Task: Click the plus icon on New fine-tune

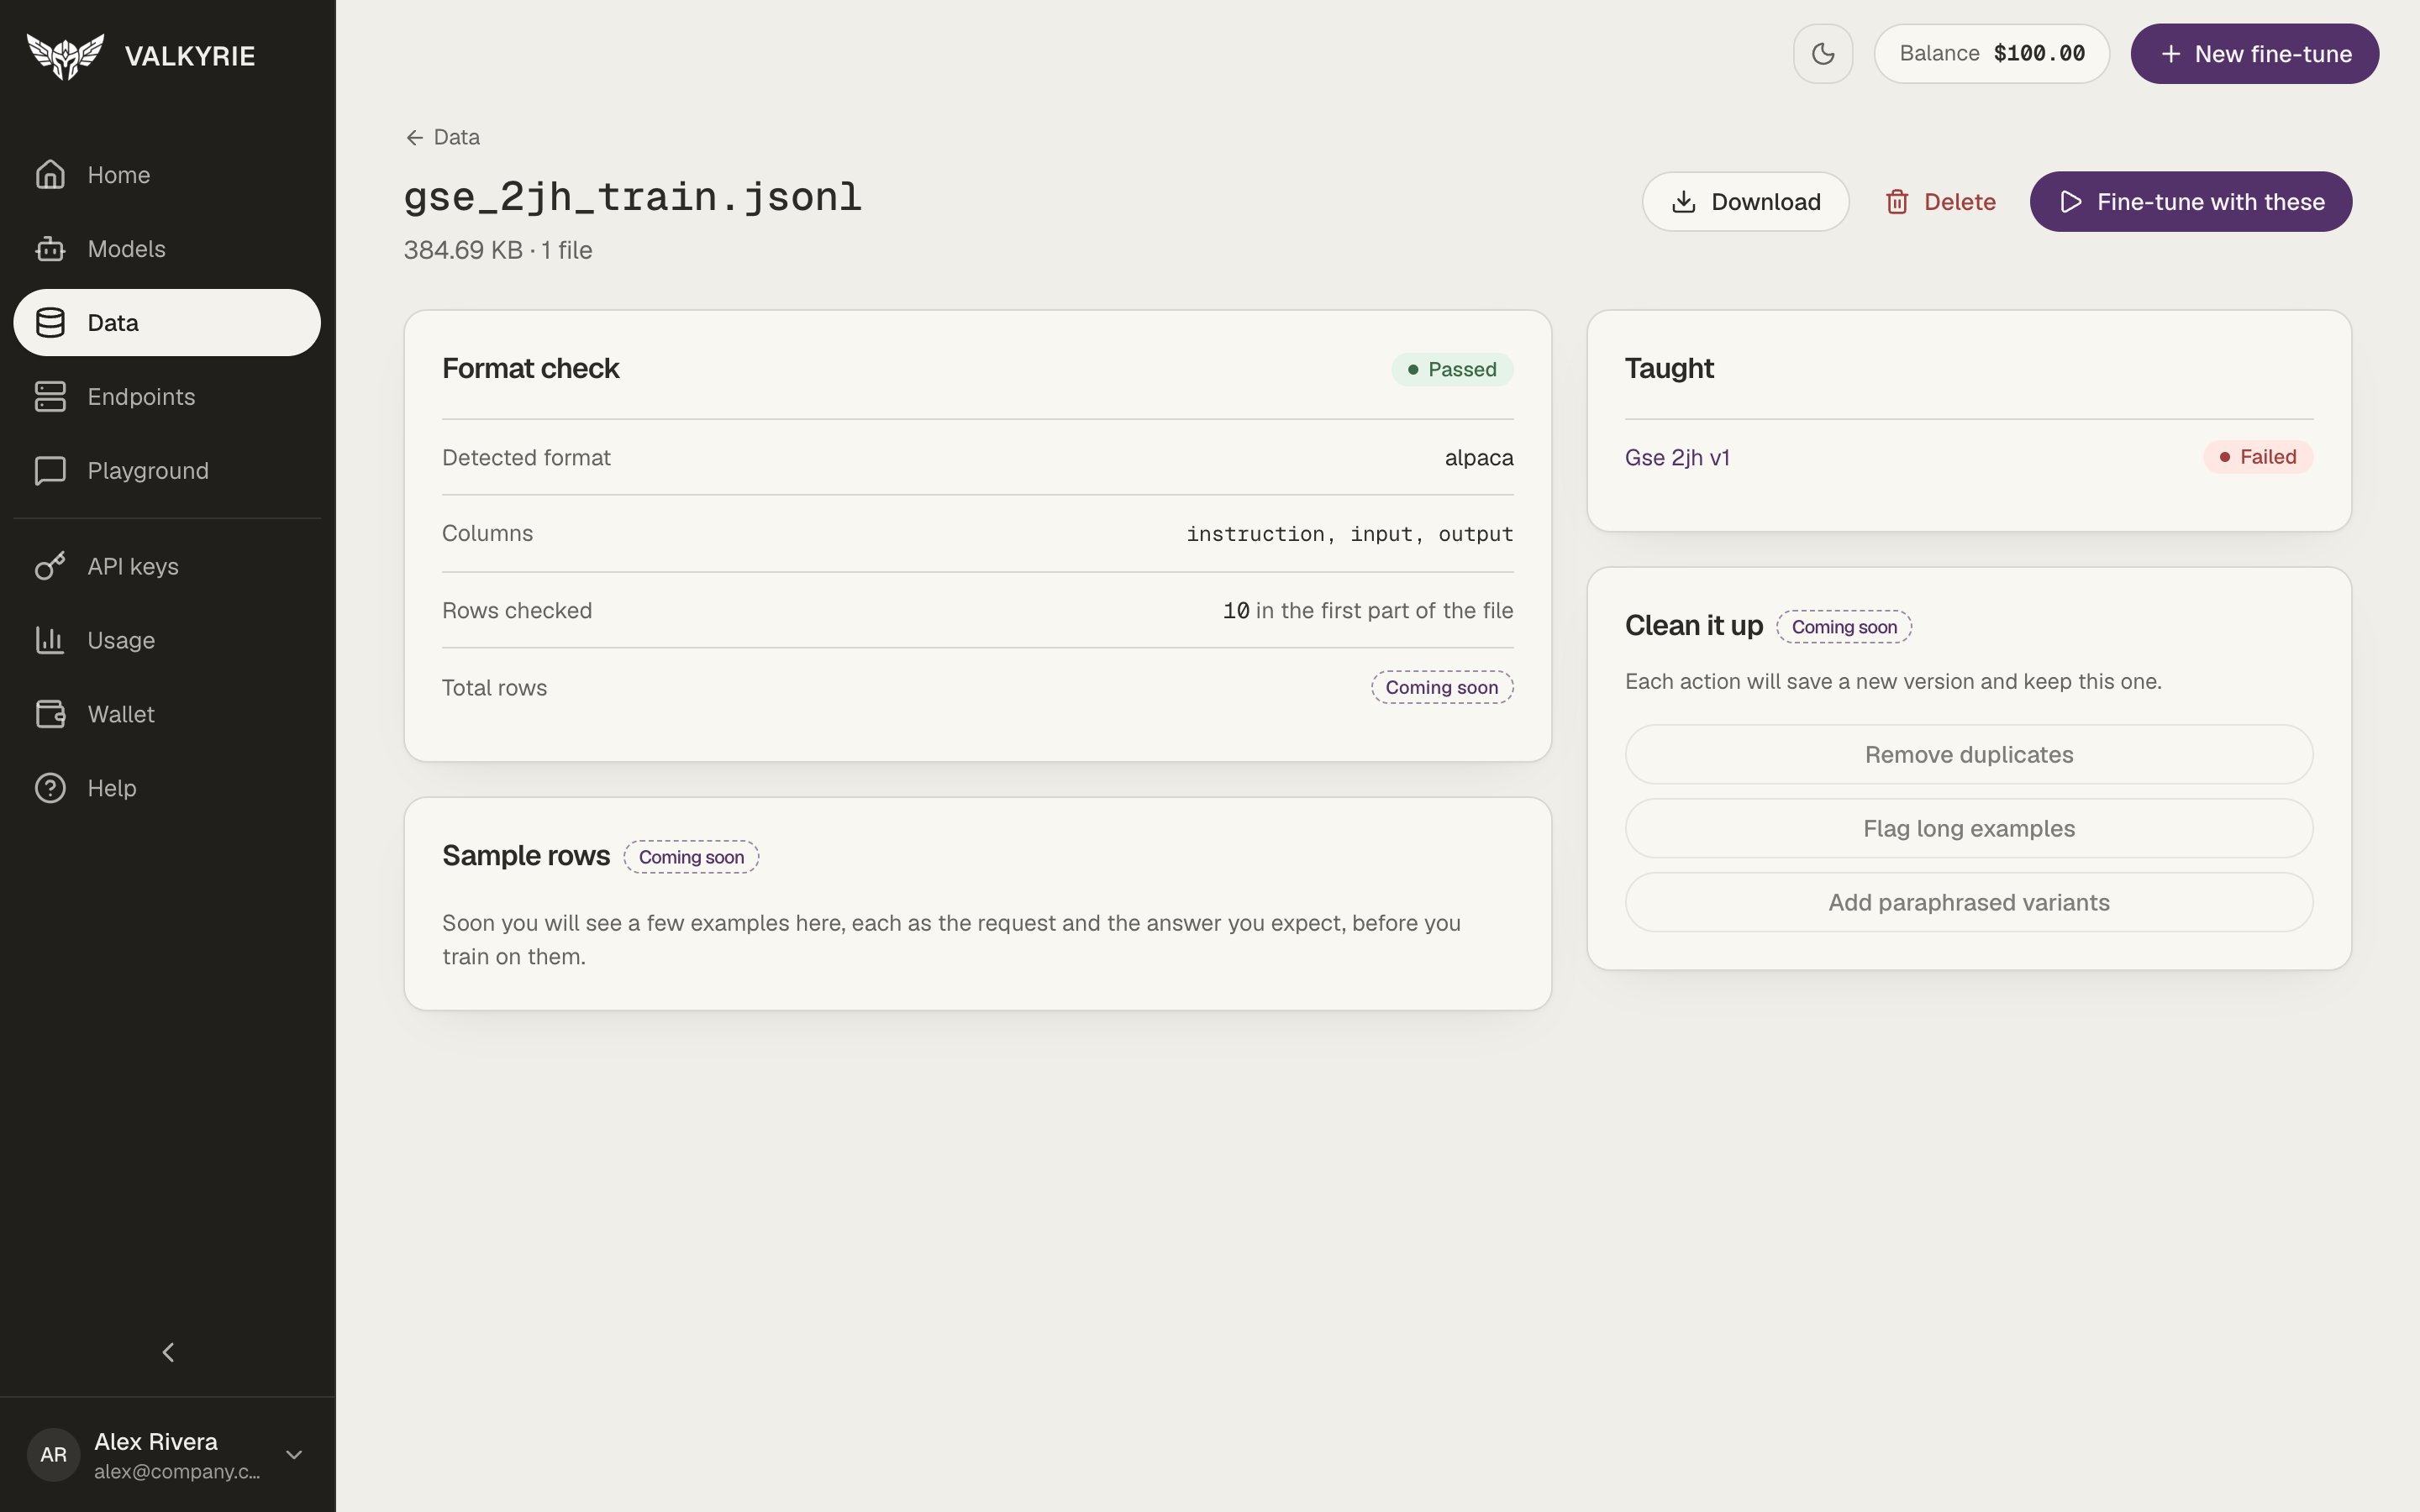Action: 2170,54
